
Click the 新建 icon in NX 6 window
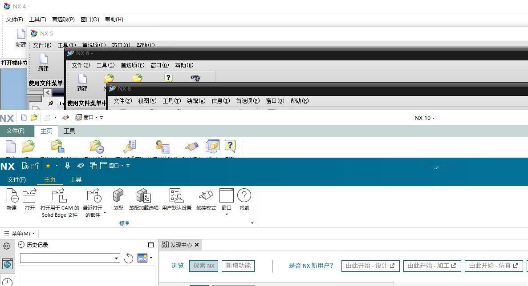coord(82,79)
